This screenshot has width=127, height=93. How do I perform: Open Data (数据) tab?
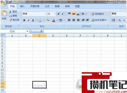(57, 6)
